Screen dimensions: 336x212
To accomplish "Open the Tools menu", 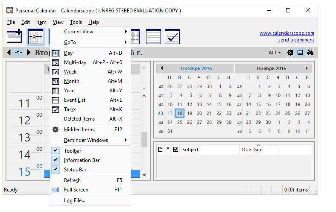I will (76, 22).
